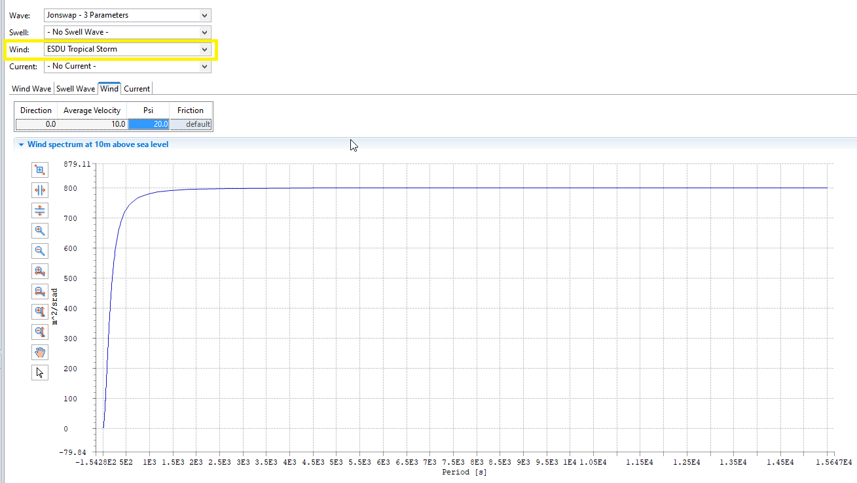Collapse the Wind spectrum section
Screen dimensions: 857x483
tap(22, 144)
